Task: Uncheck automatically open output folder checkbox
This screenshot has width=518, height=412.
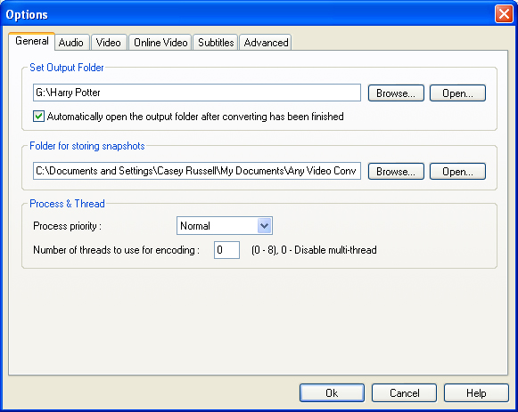Action: pos(38,117)
